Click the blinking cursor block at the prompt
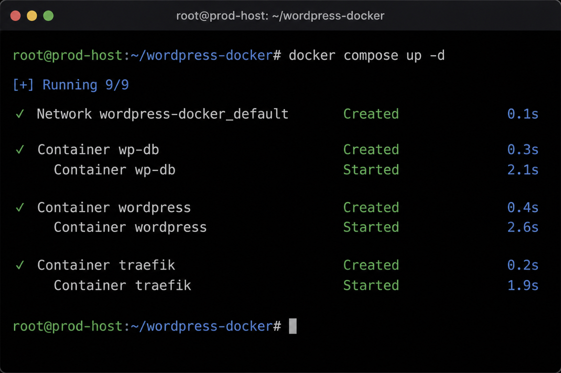 coord(293,326)
